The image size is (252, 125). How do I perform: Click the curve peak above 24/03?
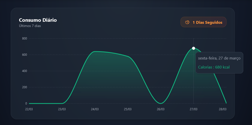pos(95,51)
